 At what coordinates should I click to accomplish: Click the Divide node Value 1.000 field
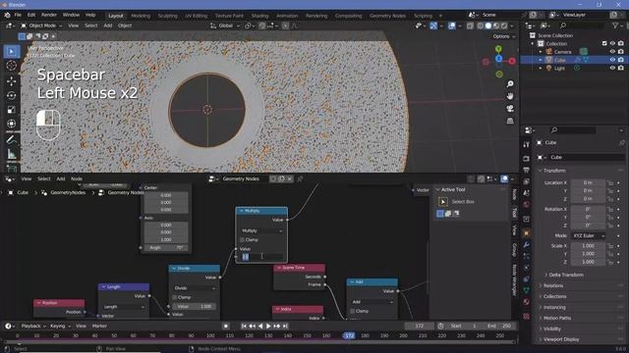tap(195, 307)
